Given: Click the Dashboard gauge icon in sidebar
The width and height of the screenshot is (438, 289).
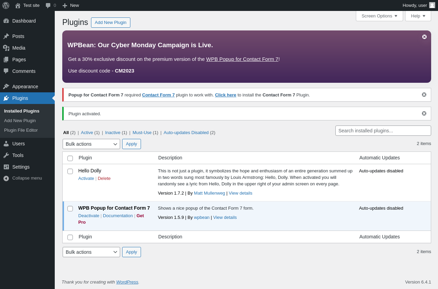Looking at the screenshot, I should click(6, 21).
